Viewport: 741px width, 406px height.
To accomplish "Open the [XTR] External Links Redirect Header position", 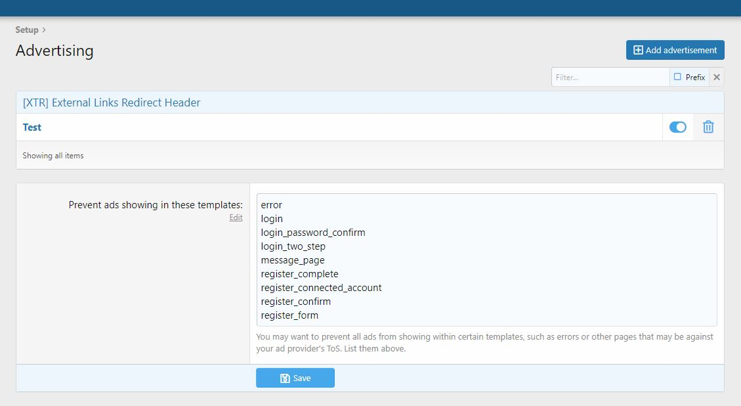I will tap(112, 102).
